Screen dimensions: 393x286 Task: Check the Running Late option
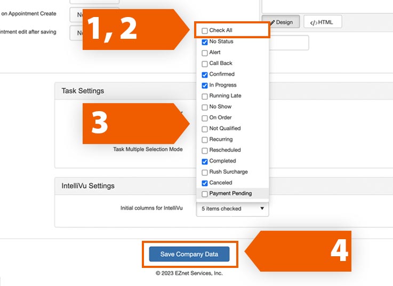point(205,96)
